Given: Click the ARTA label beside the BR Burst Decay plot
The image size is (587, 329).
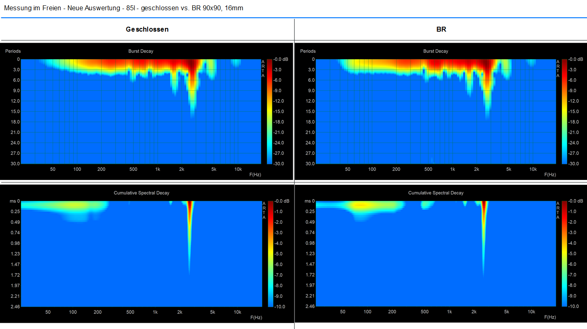Looking at the screenshot, I should [x=558, y=68].
